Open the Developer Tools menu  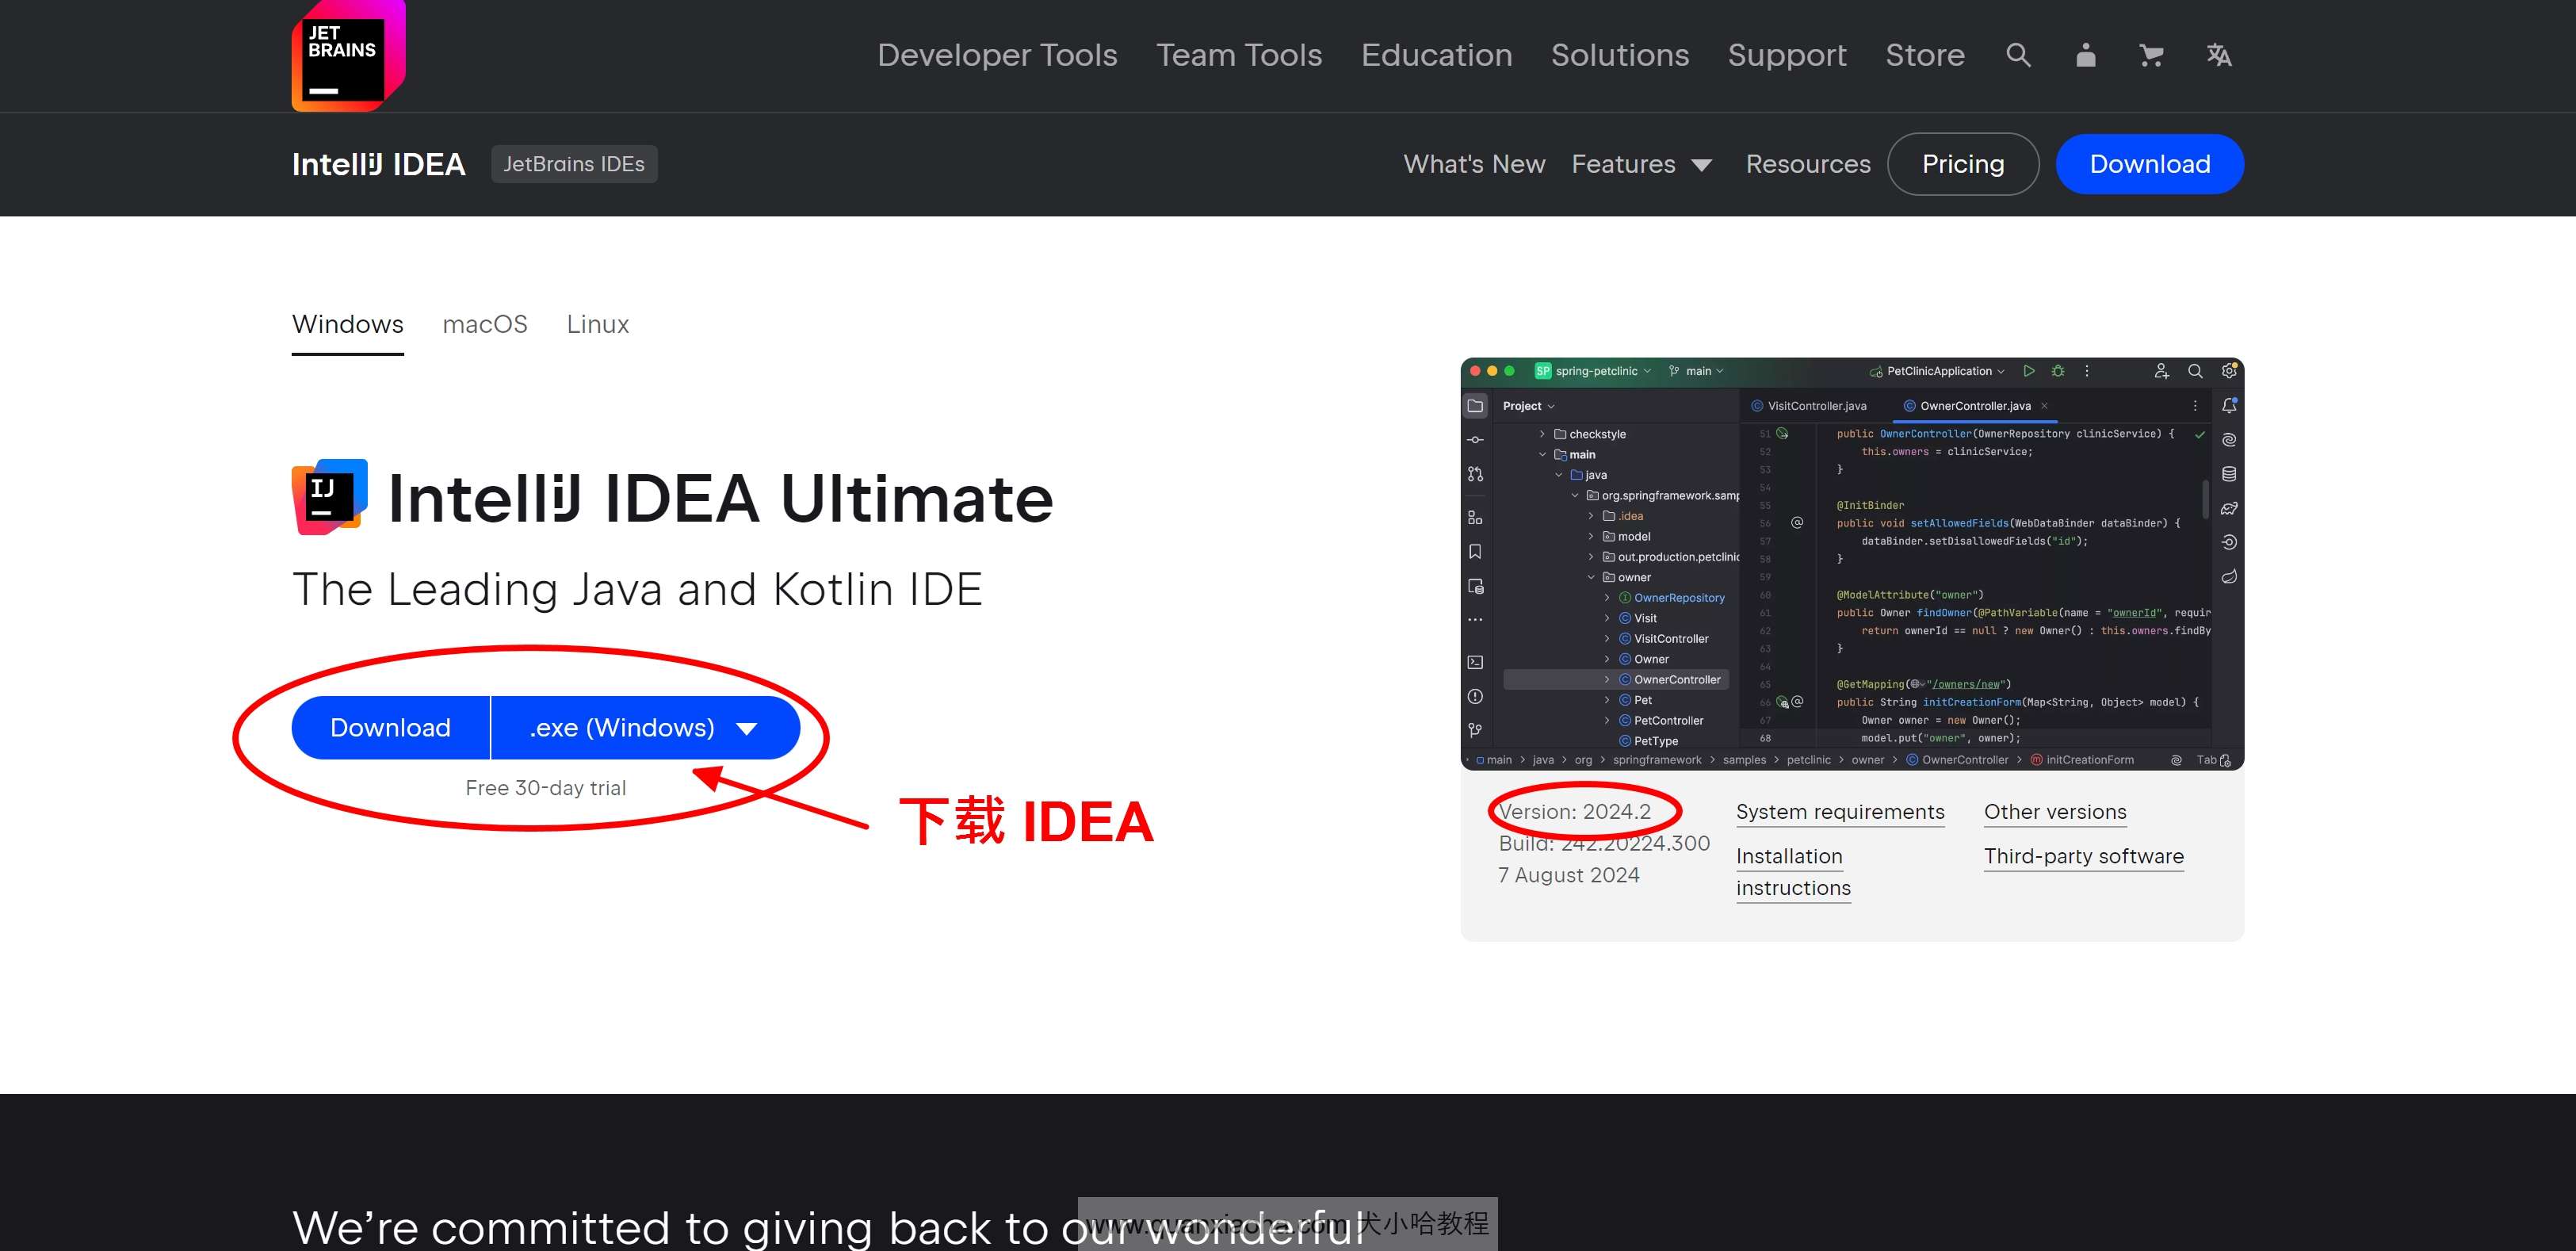tap(997, 55)
